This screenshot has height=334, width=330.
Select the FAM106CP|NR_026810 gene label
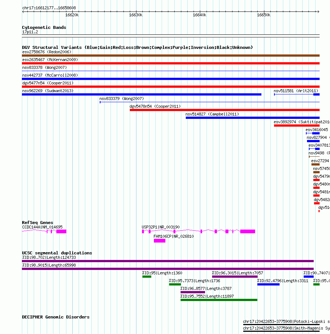174,236
